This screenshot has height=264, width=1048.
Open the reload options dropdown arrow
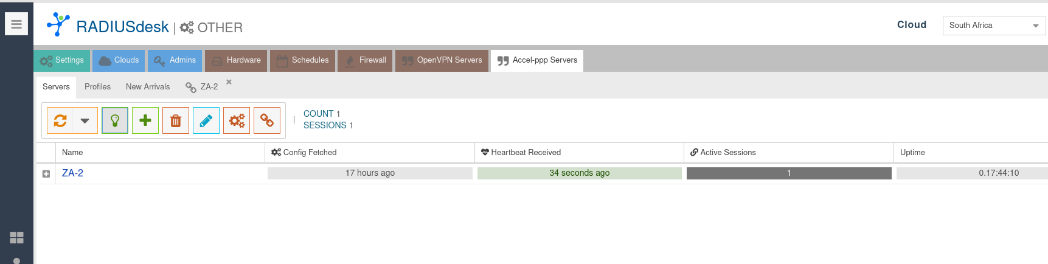(85, 120)
